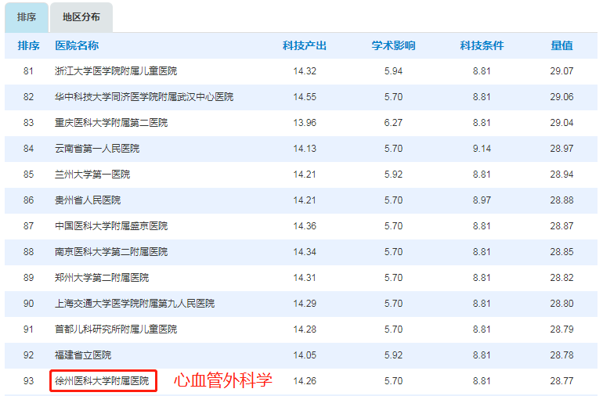
Task: Open 浙江大学医学院附属儿童医院 hospital link
Action: click(116, 71)
